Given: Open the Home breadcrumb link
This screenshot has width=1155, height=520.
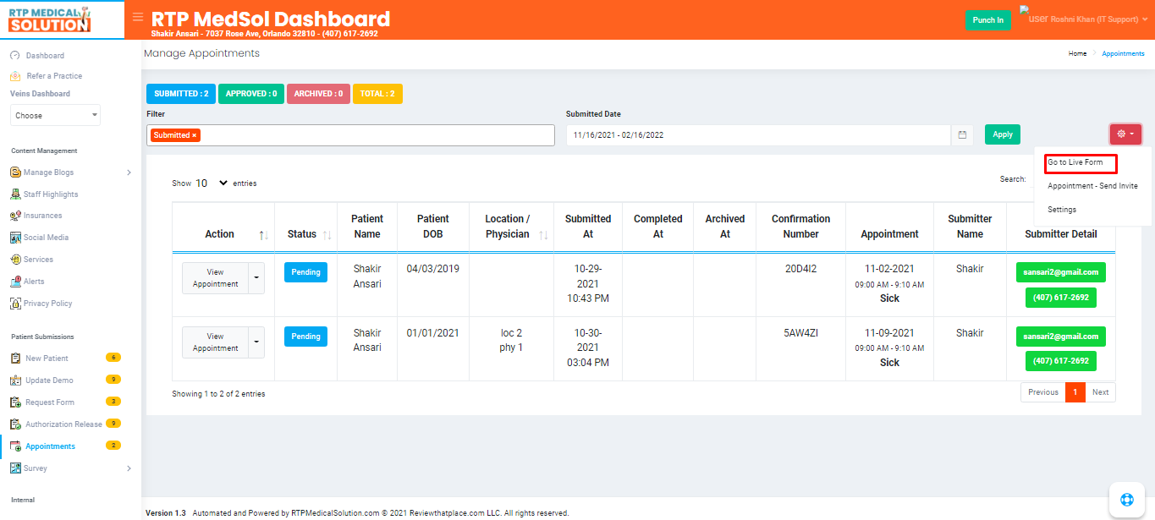Looking at the screenshot, I should coord(1077,53).
